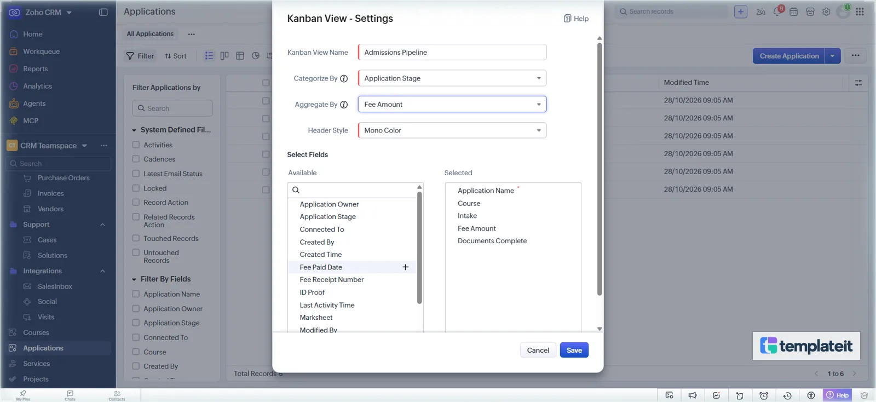The height and width of the screenshot is (402, 876).
Task: Open notifications bell icon
Action: 777,12
